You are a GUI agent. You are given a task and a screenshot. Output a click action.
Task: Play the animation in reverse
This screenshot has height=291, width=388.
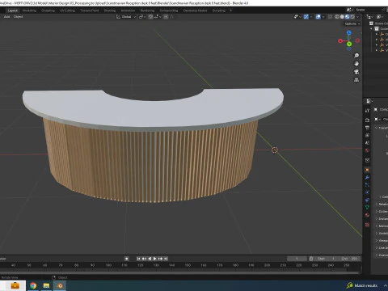tap(150, 259)
